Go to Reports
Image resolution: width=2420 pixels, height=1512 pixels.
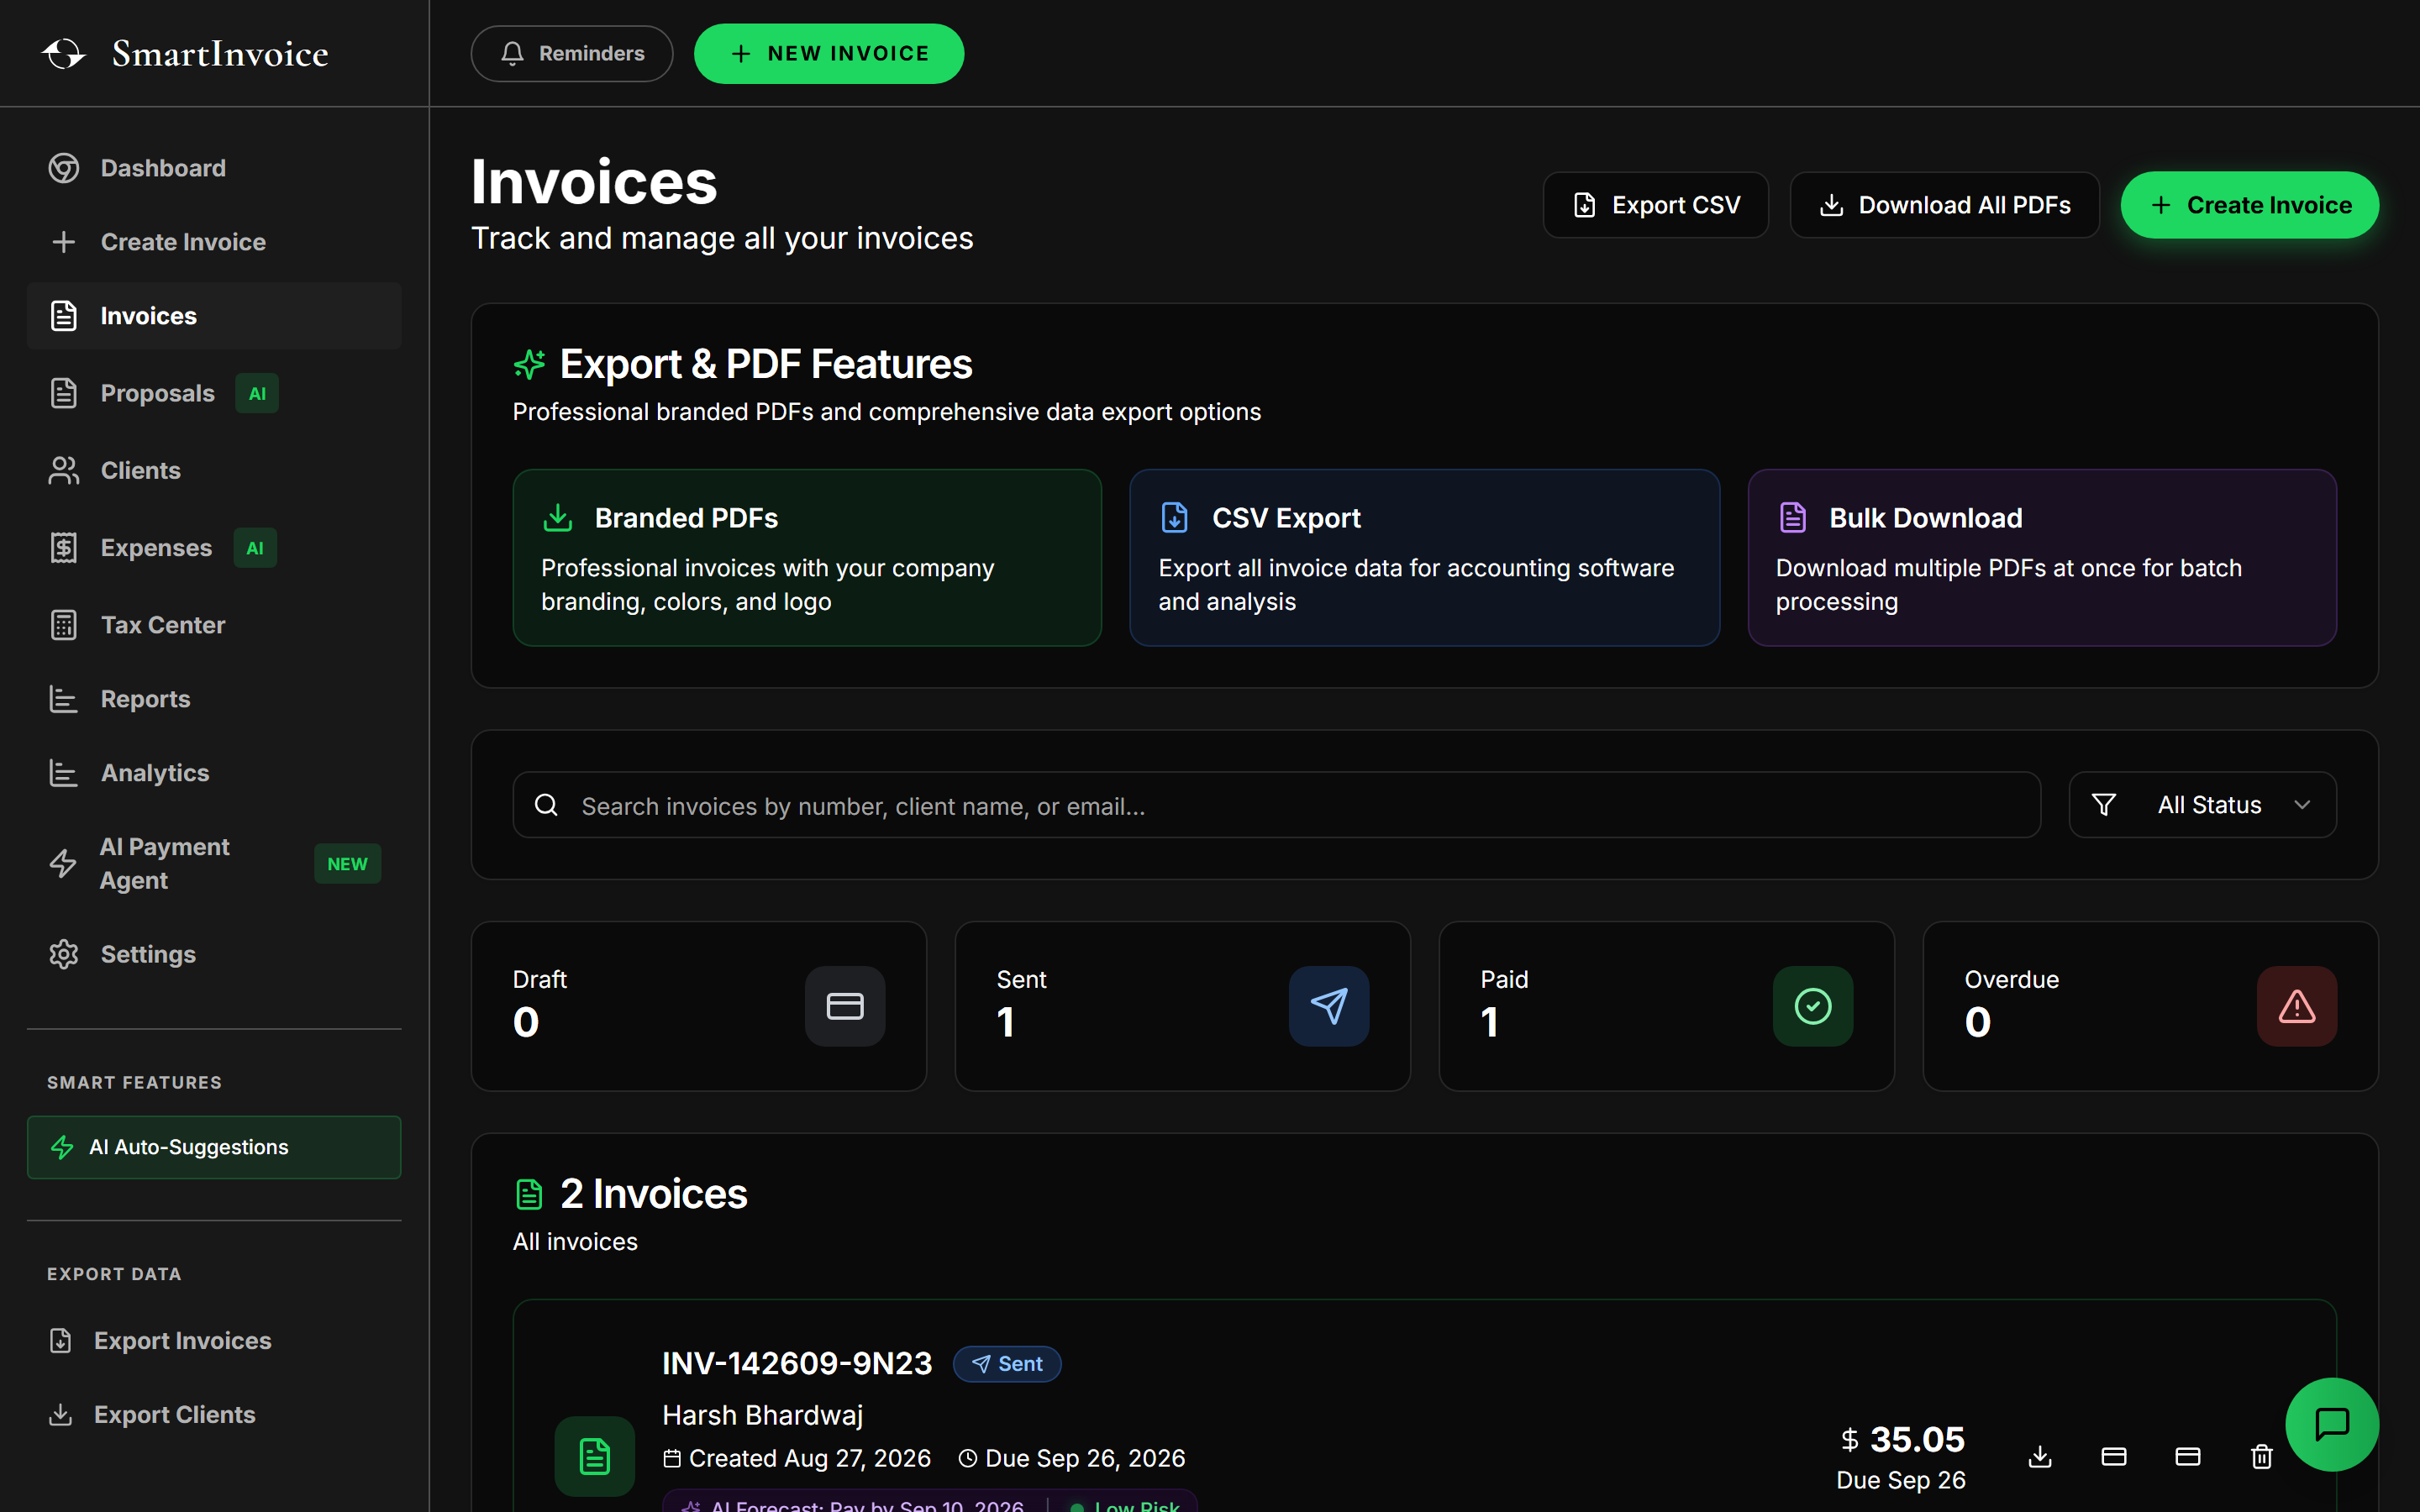[214, 699]
